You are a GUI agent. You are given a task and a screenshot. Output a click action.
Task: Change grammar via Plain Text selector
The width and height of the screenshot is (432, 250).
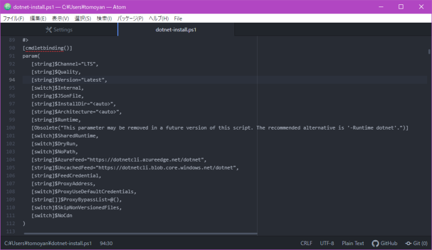pos(353,244)
